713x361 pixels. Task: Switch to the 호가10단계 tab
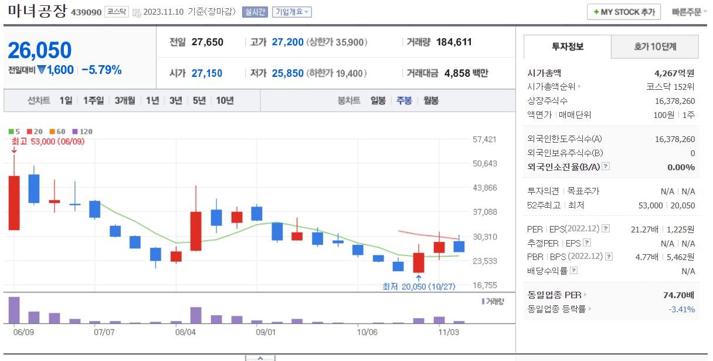[655, 46]
